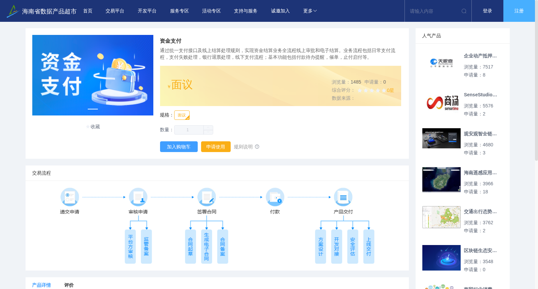Open 服务专区 menu item
This screenshot has width=538, height=289.
coord(180,11)
